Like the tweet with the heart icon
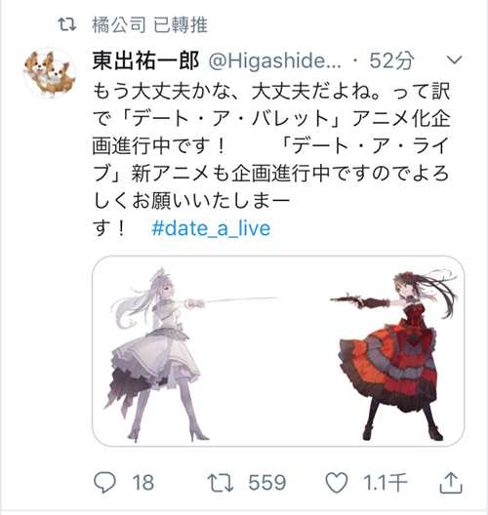 (x=337, y=483)
